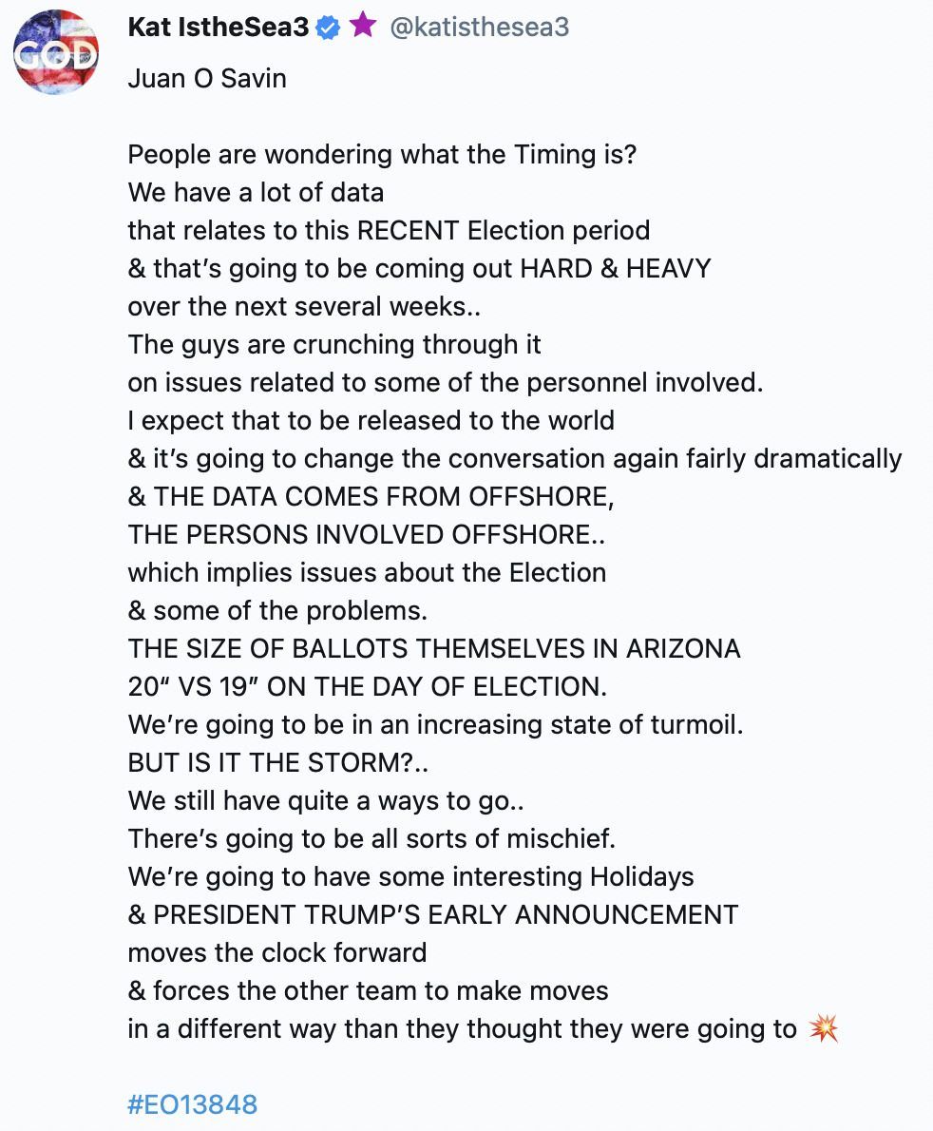This screenshot has height=1131, width=933.
Task: Click the line about ballot size in Arizona
Action: pos(434,648)
